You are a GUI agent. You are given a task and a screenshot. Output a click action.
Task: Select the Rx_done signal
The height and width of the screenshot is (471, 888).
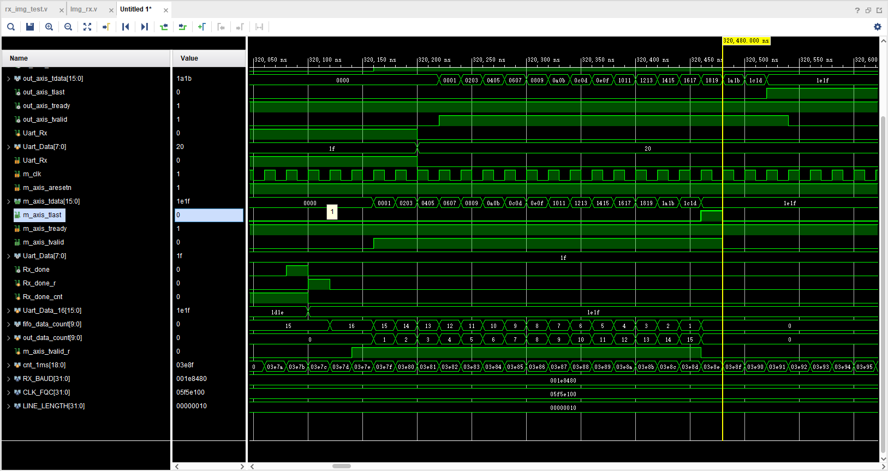[x=36, y=270]
